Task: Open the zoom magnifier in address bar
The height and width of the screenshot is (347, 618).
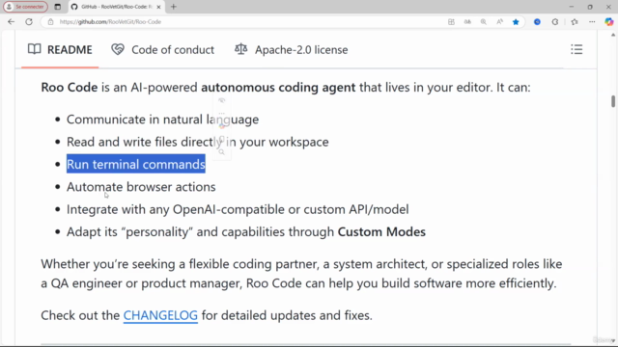Action: 483,22
